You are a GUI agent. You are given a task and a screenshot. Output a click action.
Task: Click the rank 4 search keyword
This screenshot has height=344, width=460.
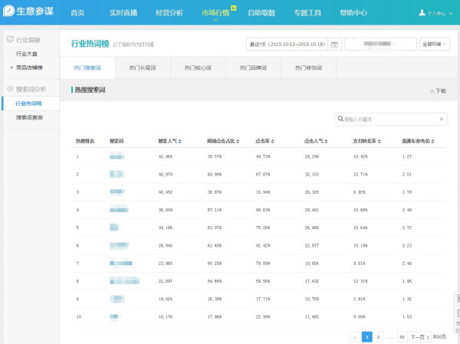click(119, 210)
